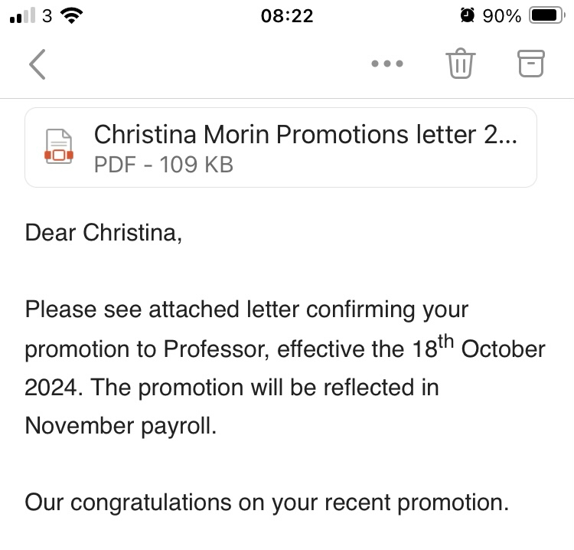Screen dimensions: 574x550
Task: Open the three-dot more options menu
Action: tap(387, 64)
